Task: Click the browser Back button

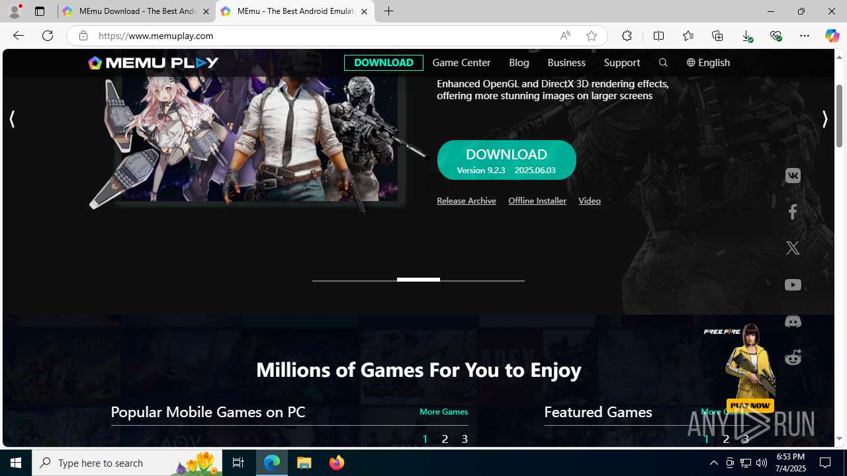Action: (18, 36)
